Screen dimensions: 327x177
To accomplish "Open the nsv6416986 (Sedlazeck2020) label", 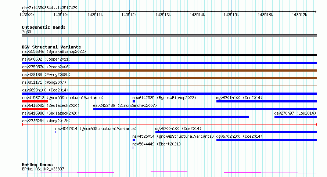I will click(51, 113).
